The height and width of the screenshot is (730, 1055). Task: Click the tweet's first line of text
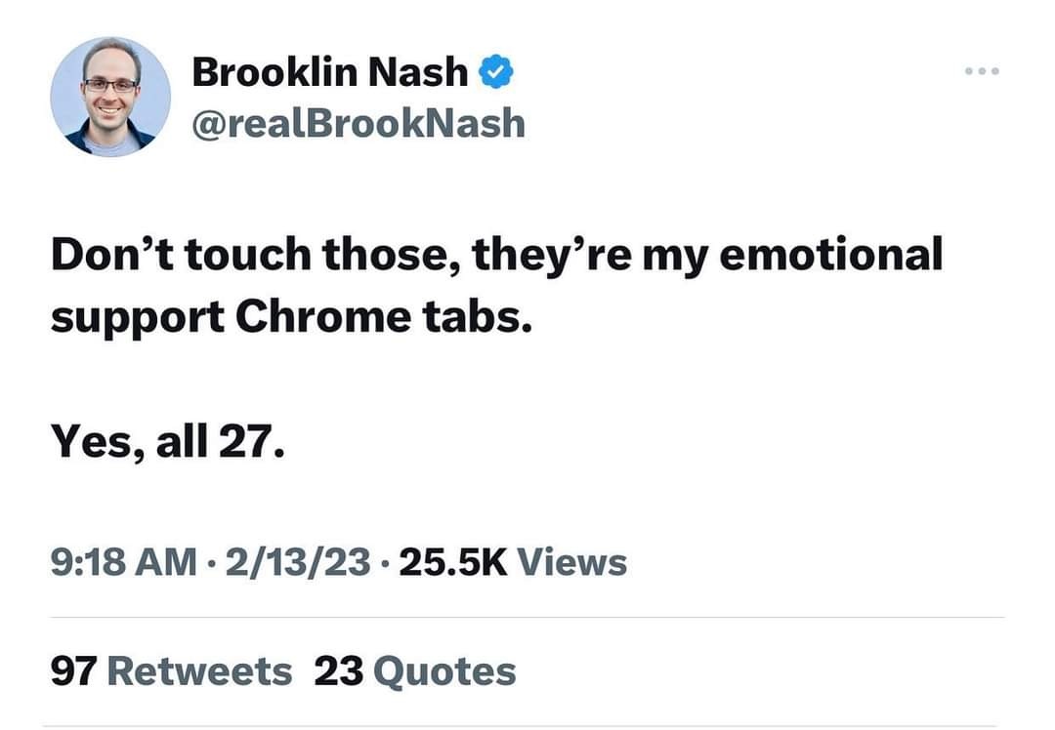click(x=496, y=255)
